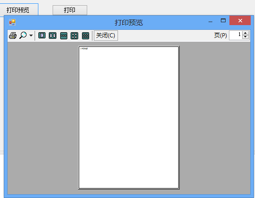Screen dimensions: 255x198
Task: Select the four-page layout icon
Action: coord(74,36)
